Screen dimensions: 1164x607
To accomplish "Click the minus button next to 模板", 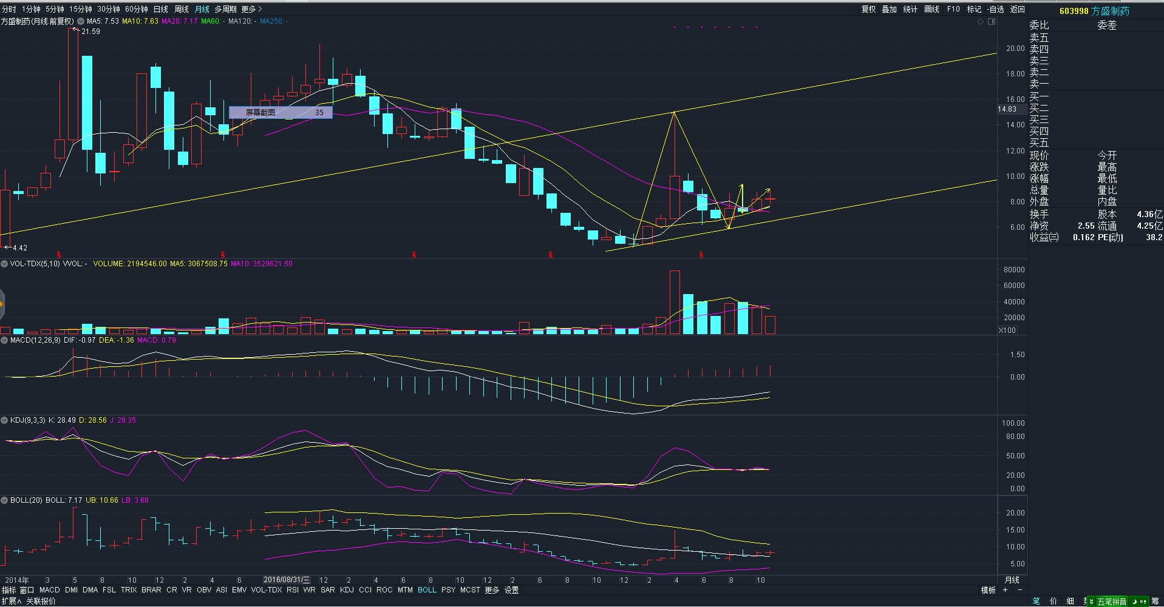I will click(x=1019, y=590).
